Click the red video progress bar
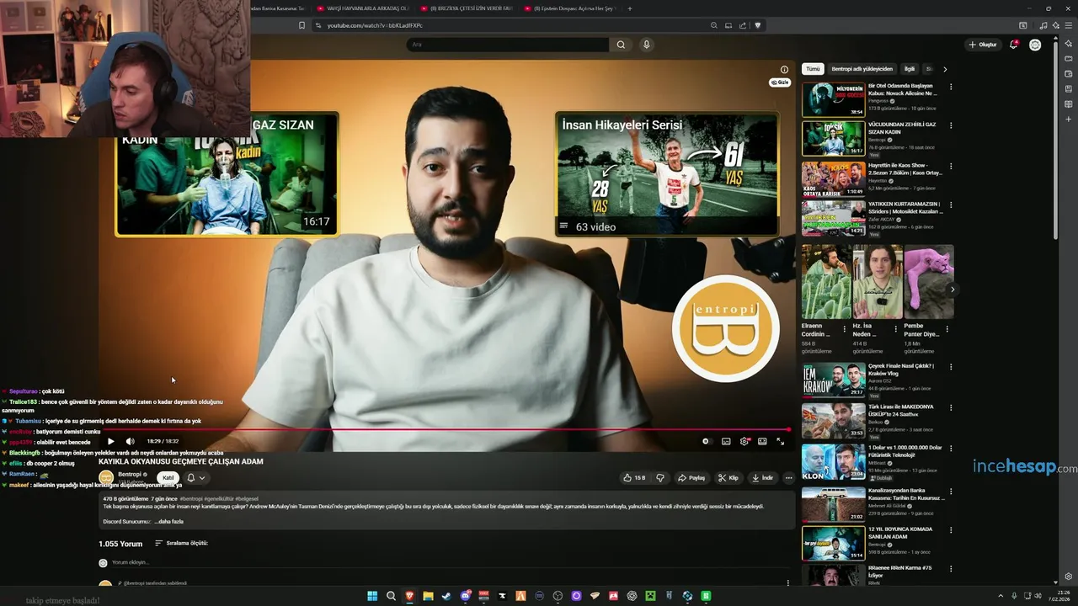1078x606 pixels. (x=446, y=429)
